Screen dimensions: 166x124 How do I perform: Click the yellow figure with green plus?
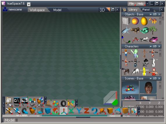[71, 103]
